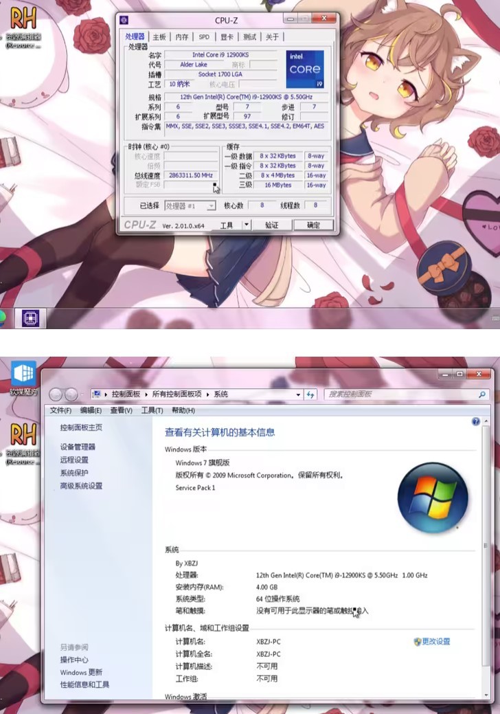
Task: Click the 更改设置 link
Action: (436, 642)
